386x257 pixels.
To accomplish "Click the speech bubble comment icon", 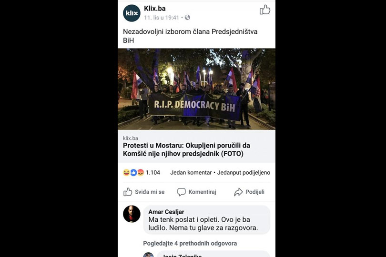I will coord(182,192).
